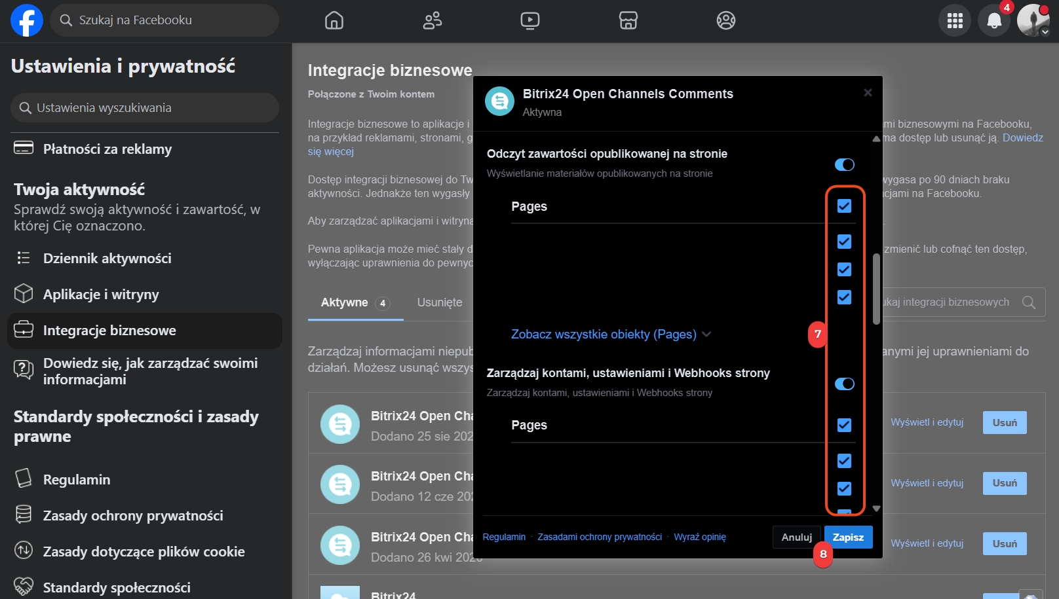
Task: Click Usuń for the 25 sie integration
Action: coord(1005,423)
